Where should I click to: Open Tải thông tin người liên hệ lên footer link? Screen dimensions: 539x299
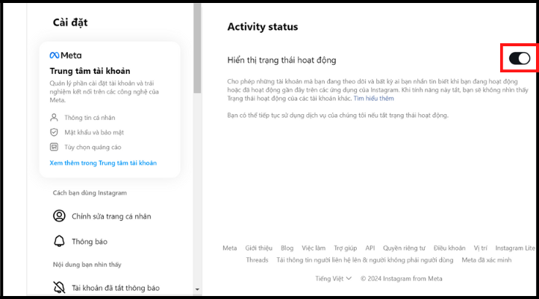[x=365, y=260]
